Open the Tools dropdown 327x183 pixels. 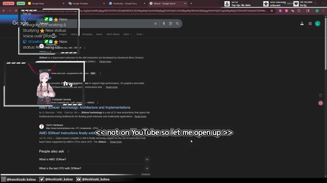[140, 34]
